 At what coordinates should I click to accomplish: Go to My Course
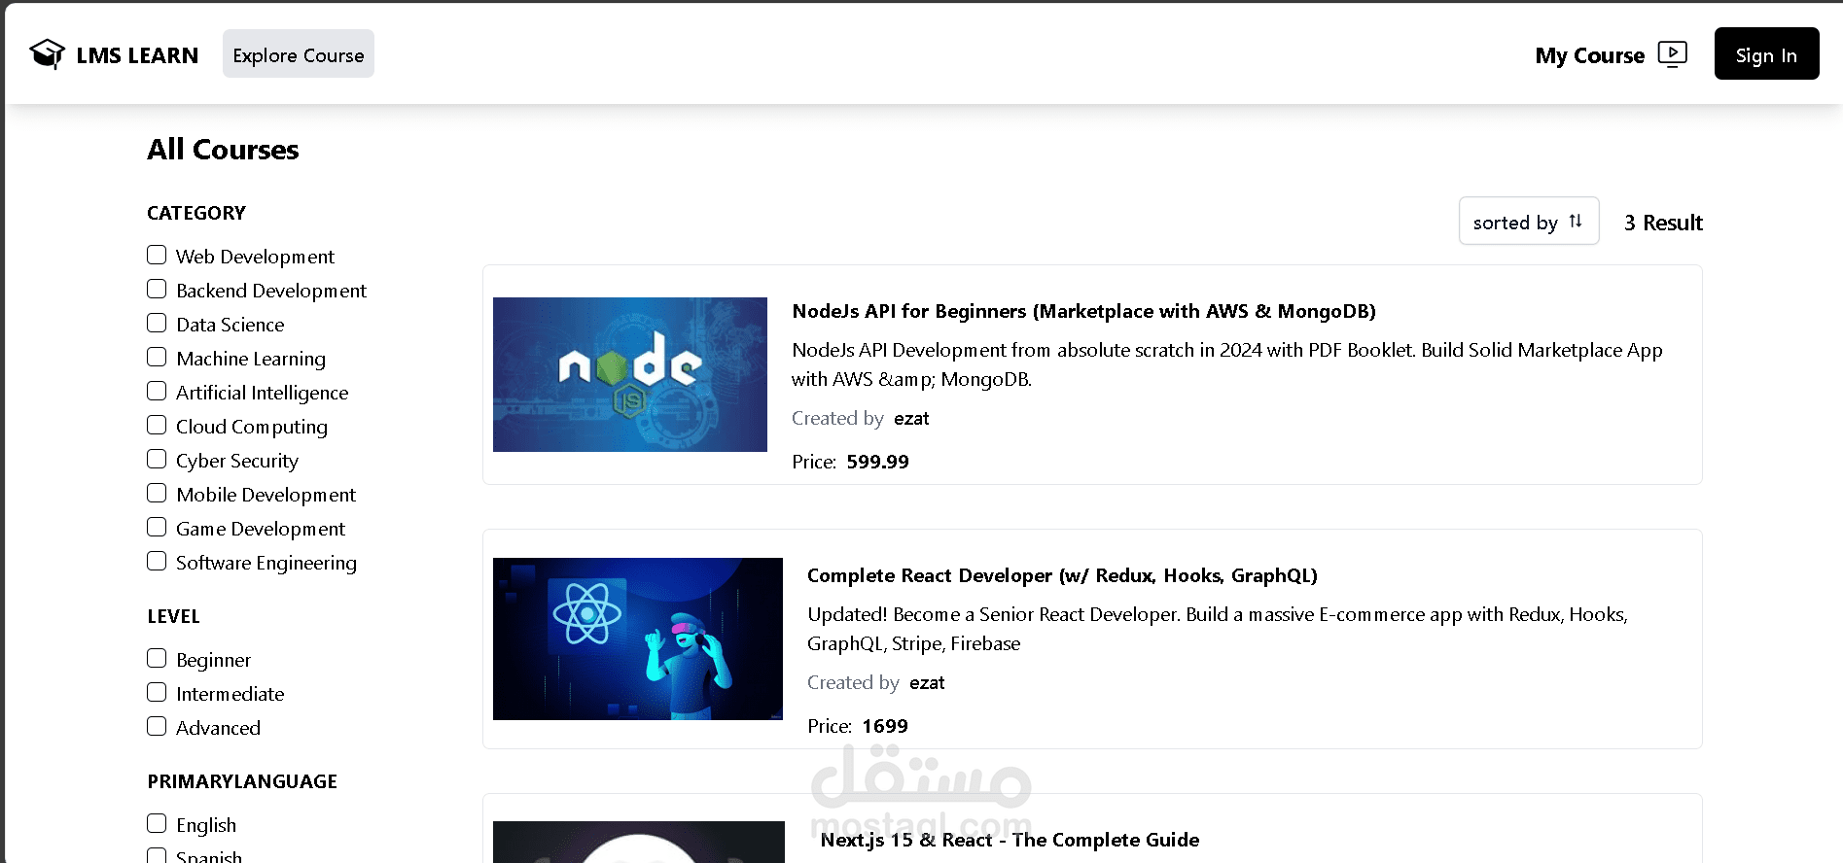[1590, 55]
